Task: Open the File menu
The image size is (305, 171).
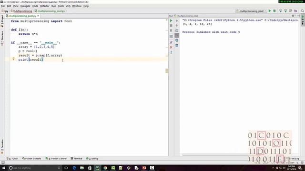Action: pyautogui.click(x=3, y=6)
